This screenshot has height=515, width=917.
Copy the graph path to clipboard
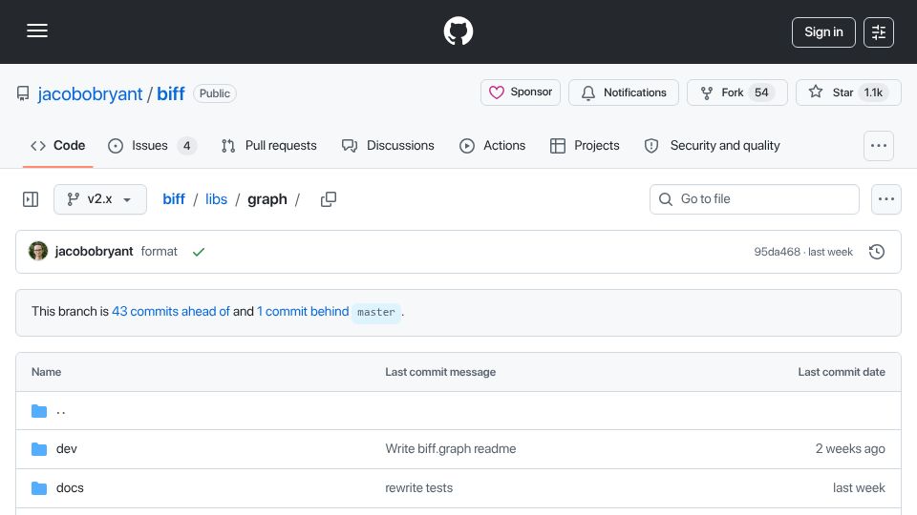329,199
